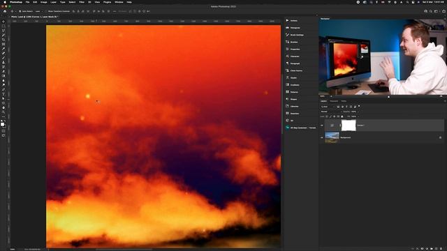The width and height of the screenshot is (447, 251).
Task: Switch to the Paths tab
Action: 344,101
